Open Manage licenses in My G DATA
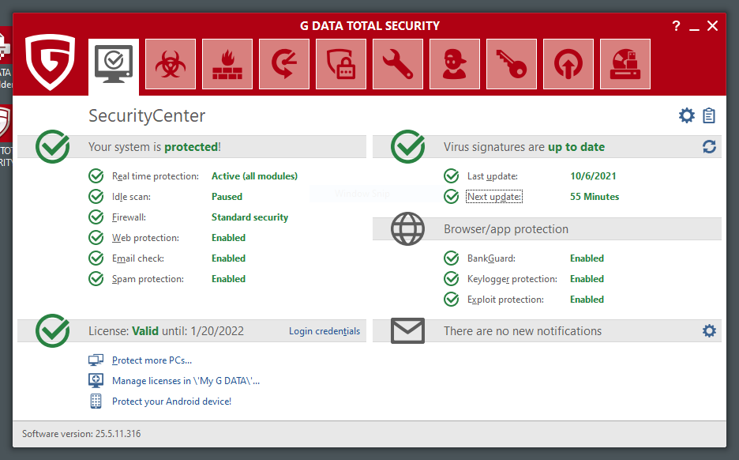 pos(186,381)
